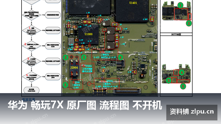This screenshot has height=124, width=221.
Task: Select the U1401 chip label
Action: [x=133, y=3]
